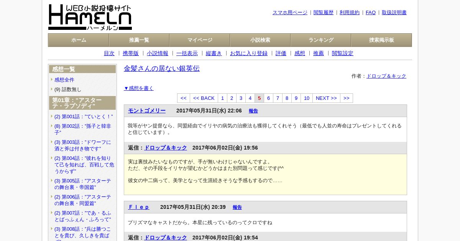Click the 感想一覧 sidebar header
Image resolution: width=460 pixels, height=241 pixels.
tap(82, 69)
